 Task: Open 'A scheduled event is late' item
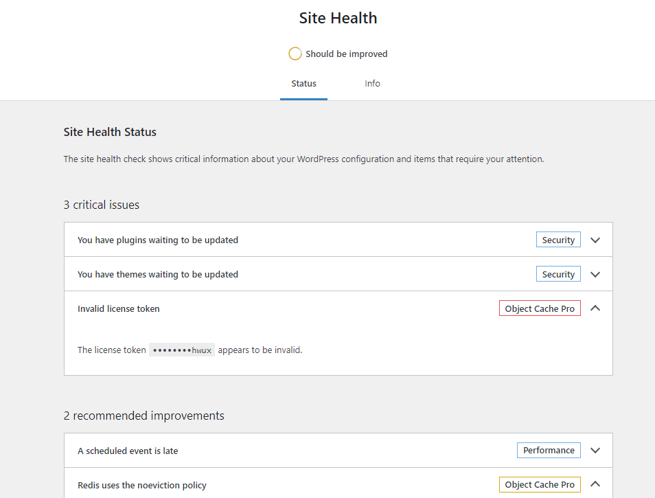click(x=128, y=451)
